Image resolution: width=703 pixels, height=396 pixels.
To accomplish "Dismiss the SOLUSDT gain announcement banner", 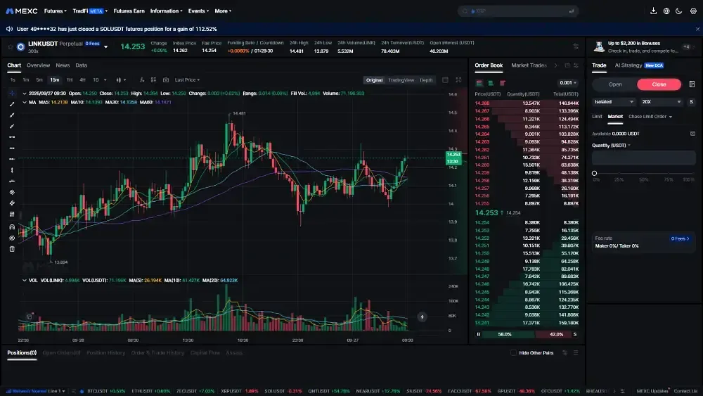I will pyautogui.click(x=697, y=29).
